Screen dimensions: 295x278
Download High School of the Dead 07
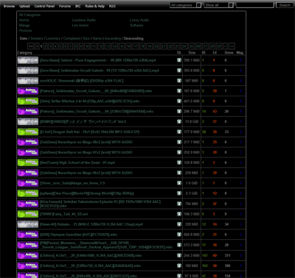[179, 163]
